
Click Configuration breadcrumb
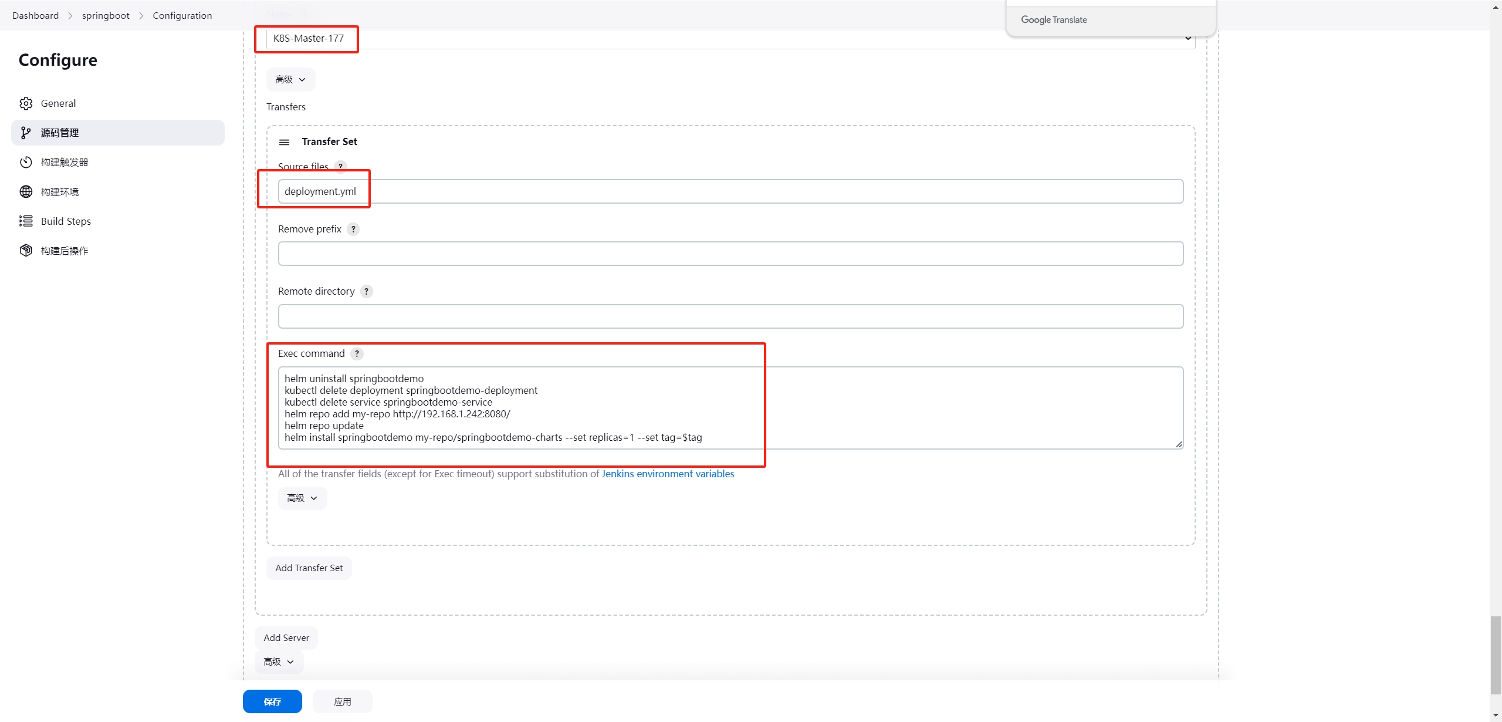pos(182,15)
